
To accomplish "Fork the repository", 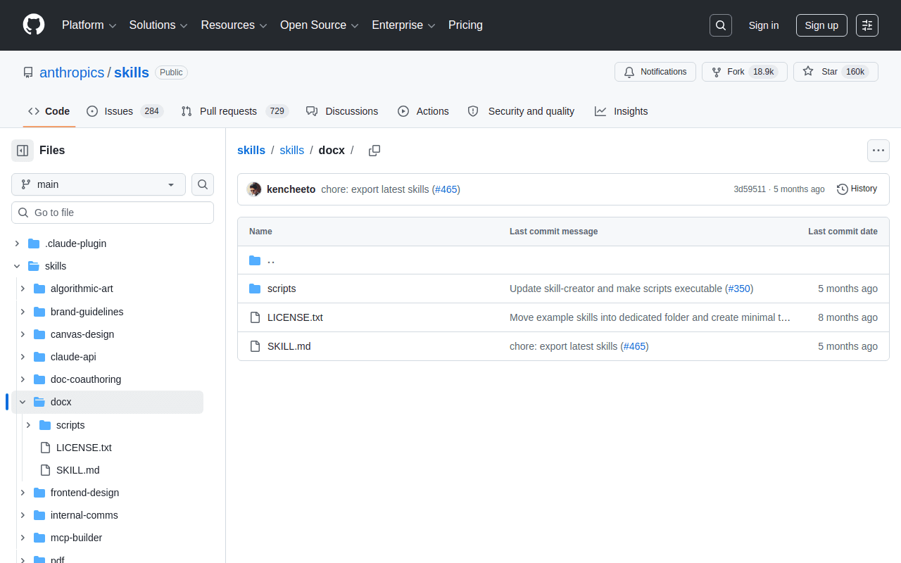I will point(745,72).
